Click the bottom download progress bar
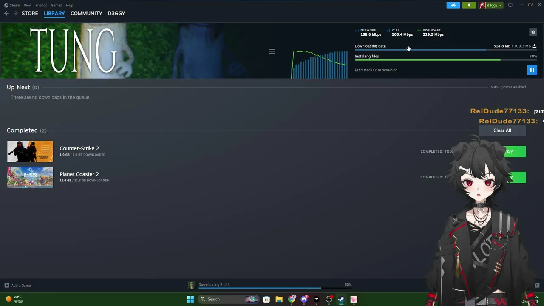The image size is (544, 306). pos(275,288)
